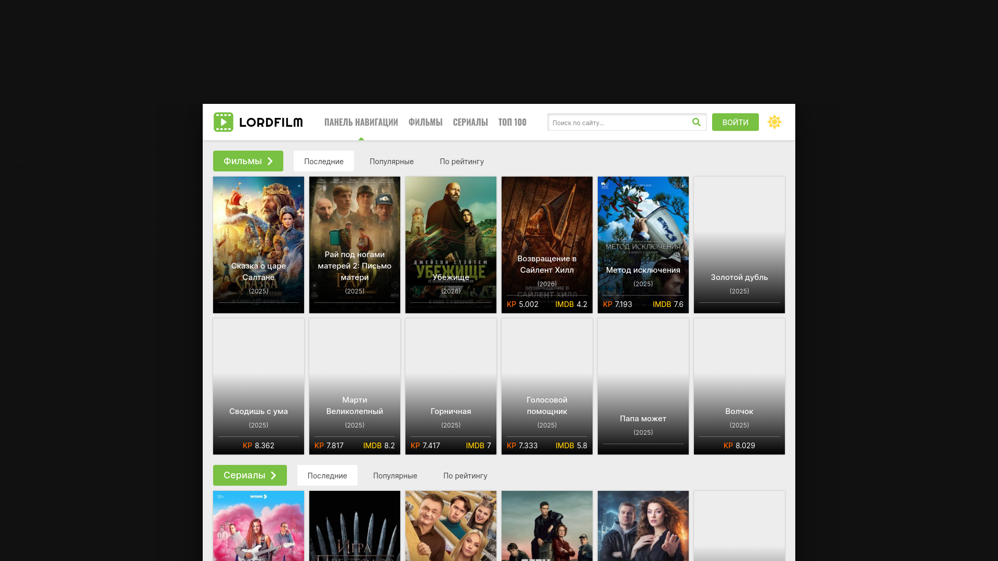The image size is (998, 561).
Task: Select Популярные tab in Сериалы section
Action: pyautogui.click(x=395, y=475)
